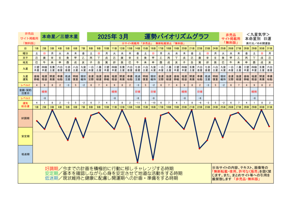
Task: Click the 発行元／ゆめ開運塾 credit
Action: (258, 43)
